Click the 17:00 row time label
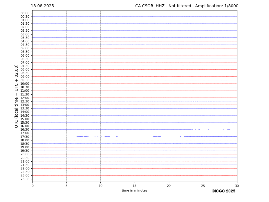This screenshot has width=269, height=202. point(25,133)
